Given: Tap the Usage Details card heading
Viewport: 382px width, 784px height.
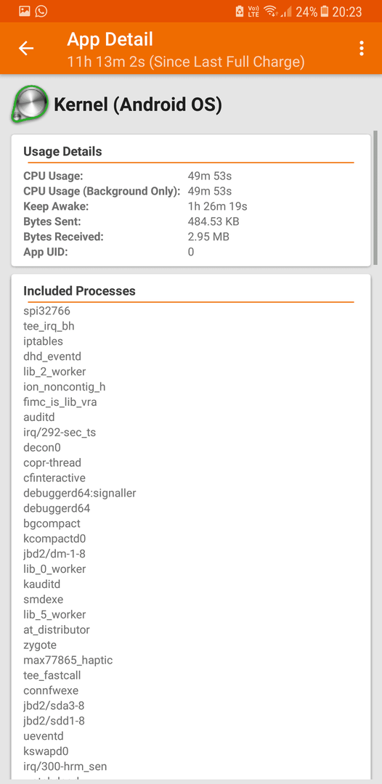Looking at the screenshot, I should (62, 152).
